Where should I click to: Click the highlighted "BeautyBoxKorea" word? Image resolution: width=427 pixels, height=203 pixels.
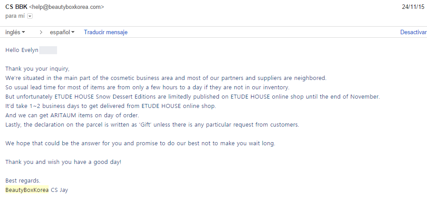pyautogui.click(x=27, y=190)
